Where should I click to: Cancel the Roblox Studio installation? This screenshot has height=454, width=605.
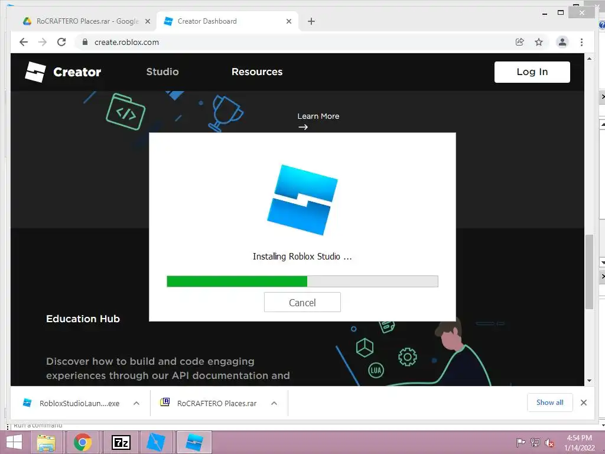[302, 302]
